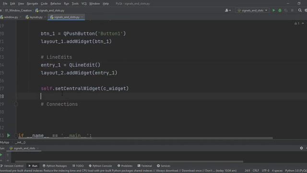
Task: Open the Code menu
Action: (44, 3)
